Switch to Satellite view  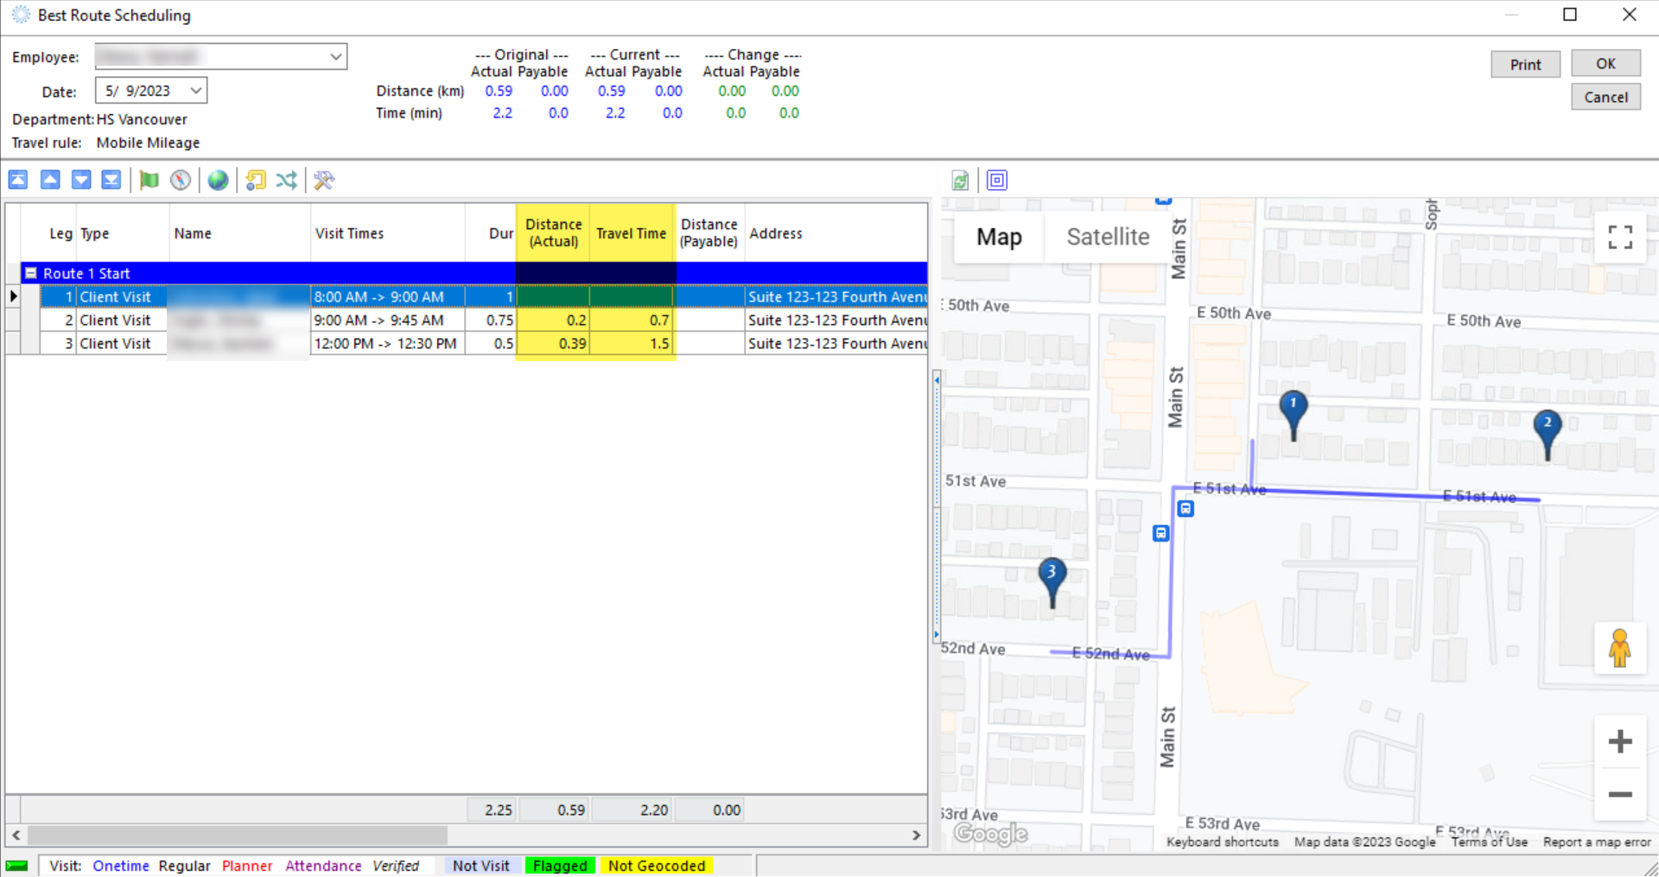(x=1108, y=237)
